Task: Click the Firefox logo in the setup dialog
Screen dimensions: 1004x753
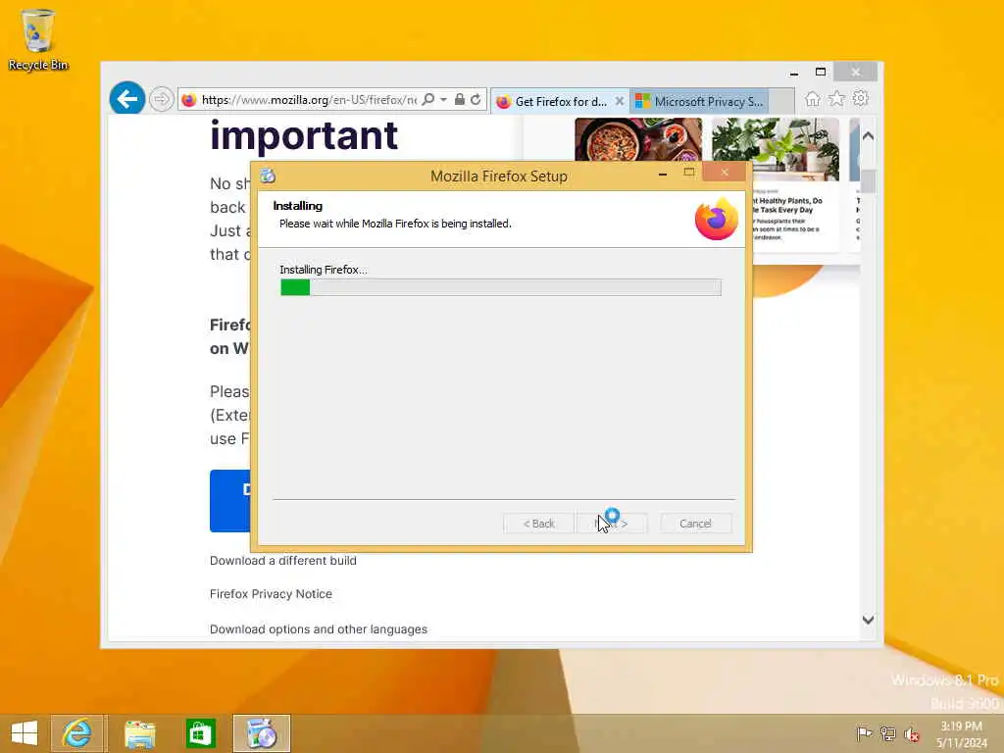Action: tap(717, 220)
